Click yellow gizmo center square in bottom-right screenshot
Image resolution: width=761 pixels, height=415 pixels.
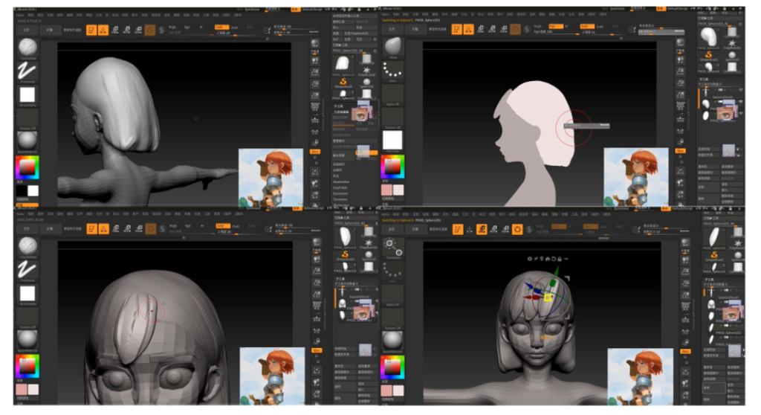[548, 297]
